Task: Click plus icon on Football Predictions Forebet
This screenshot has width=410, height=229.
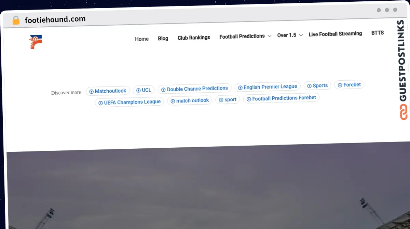Action: coord(249,99)
